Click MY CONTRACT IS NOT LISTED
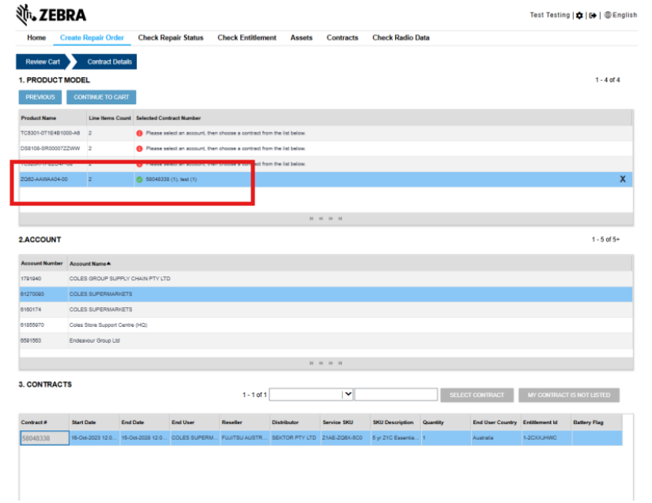 pos(569,395)
